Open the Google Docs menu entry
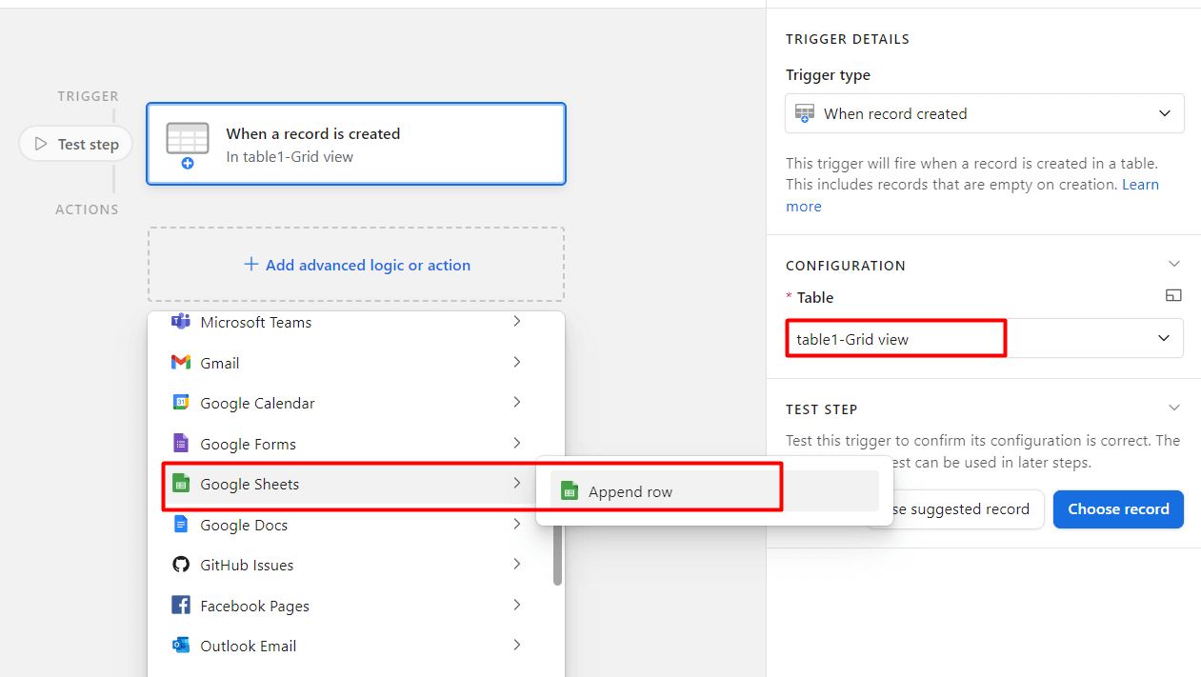 [x=243, y=524]
